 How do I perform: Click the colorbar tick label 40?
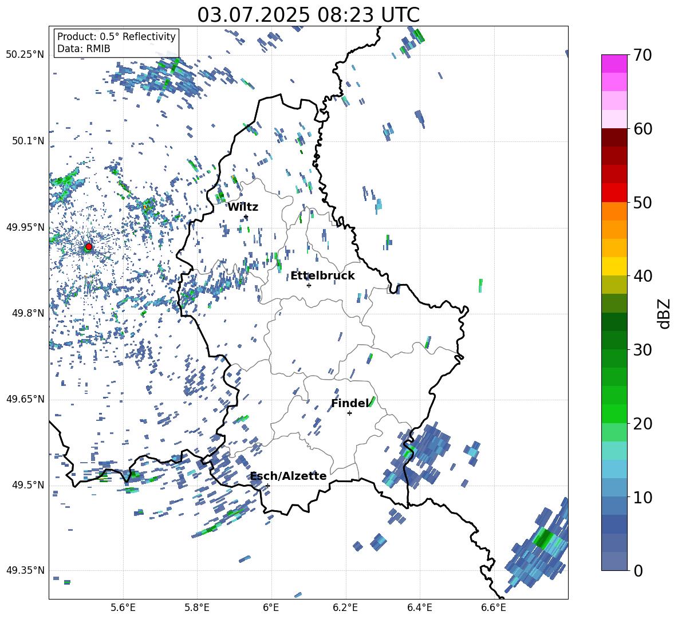pyautogui.click(x=642, y=276)
